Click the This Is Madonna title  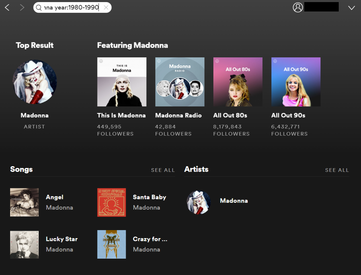[x=121, y=115]
